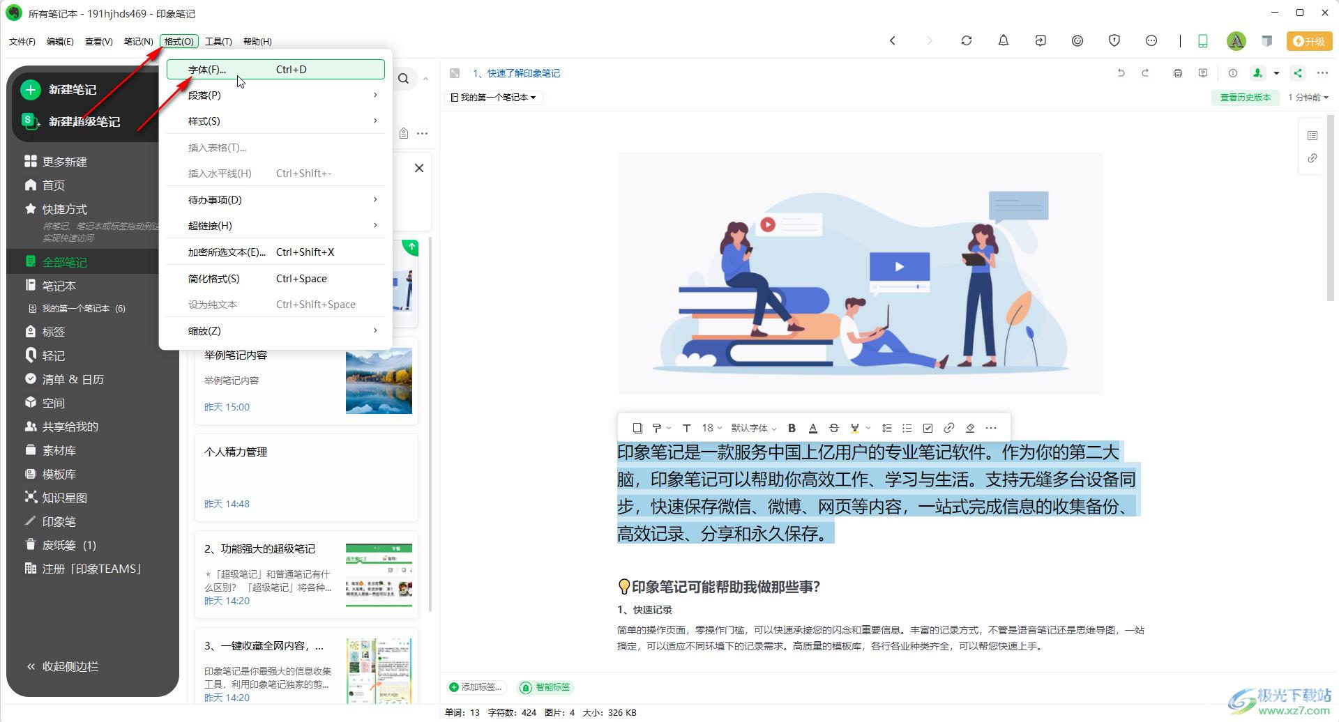Click 查看历史版本 button

[1245, 98]
